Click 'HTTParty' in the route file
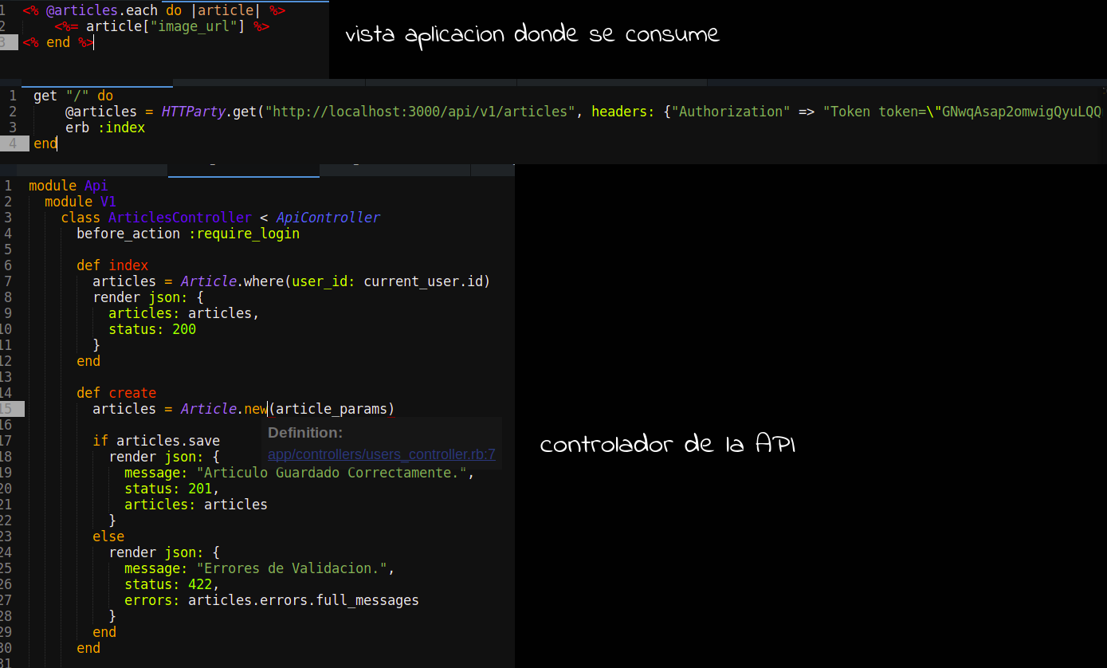 pyautogui.click(x=193, y=112)
